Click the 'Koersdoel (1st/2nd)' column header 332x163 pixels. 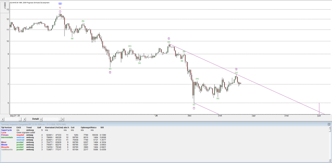coord(55,128)
